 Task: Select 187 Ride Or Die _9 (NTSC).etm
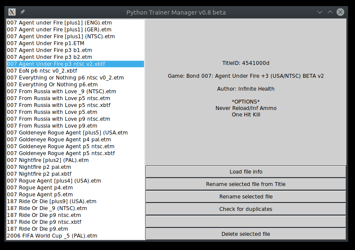click(76, 208)
